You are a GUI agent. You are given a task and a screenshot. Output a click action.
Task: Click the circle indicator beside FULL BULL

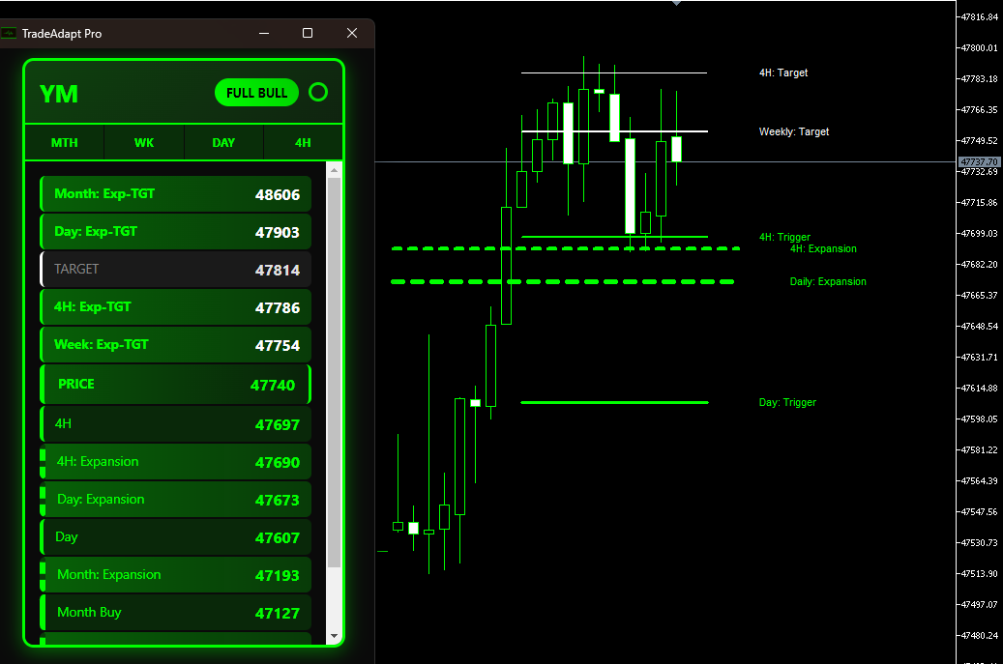[x=318, y=93]
